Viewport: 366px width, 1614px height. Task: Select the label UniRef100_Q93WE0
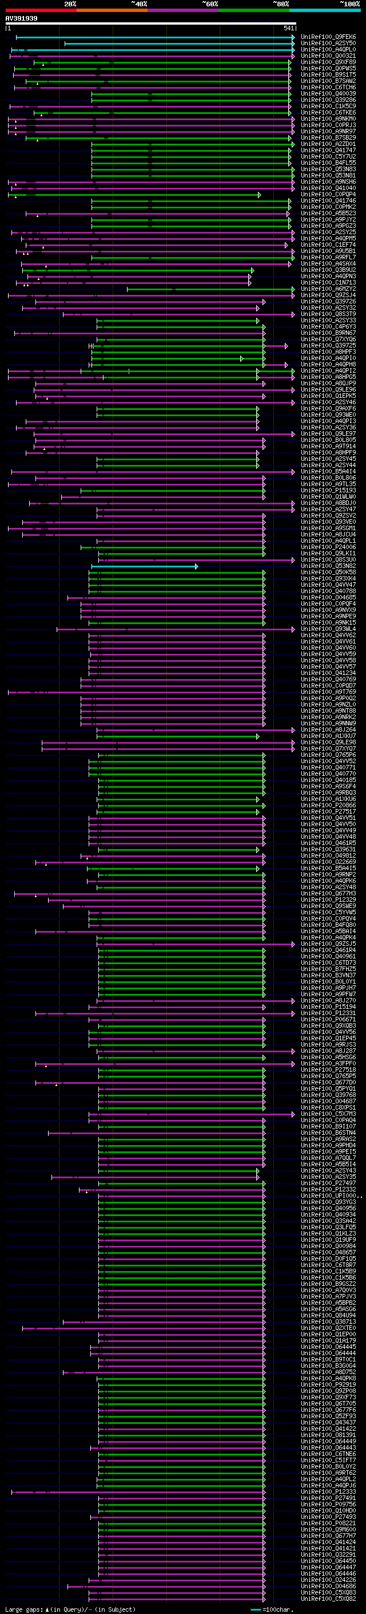[x=328, y=415]
